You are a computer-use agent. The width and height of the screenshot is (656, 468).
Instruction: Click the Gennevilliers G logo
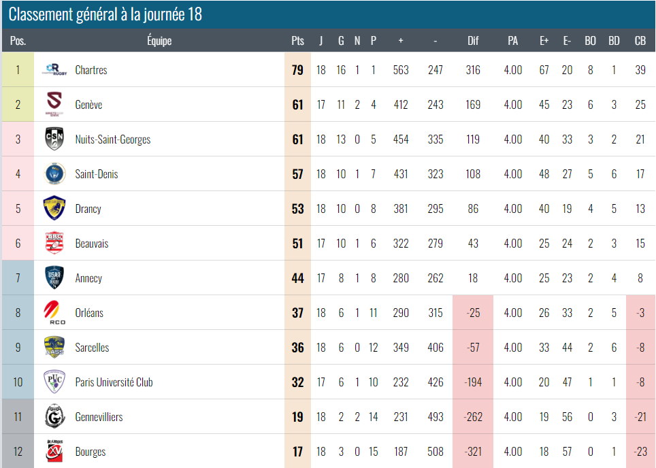point(54,416)
